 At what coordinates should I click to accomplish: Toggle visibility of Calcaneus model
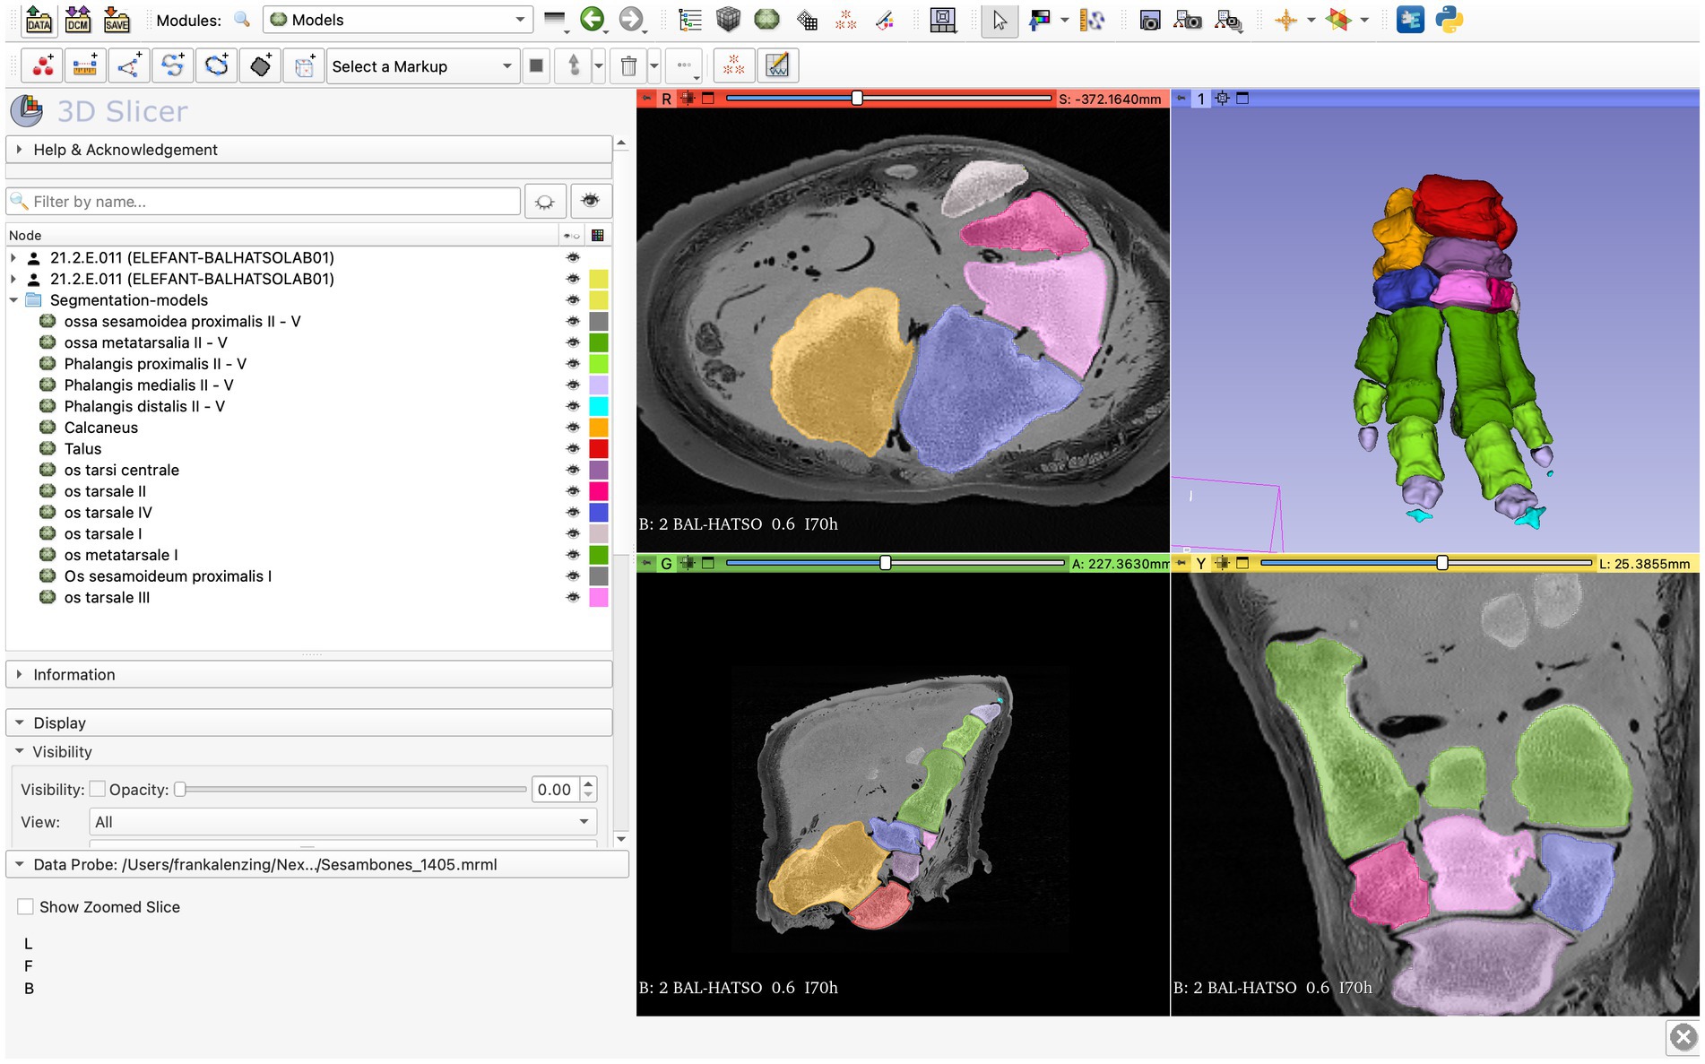(x=573, y=428)
